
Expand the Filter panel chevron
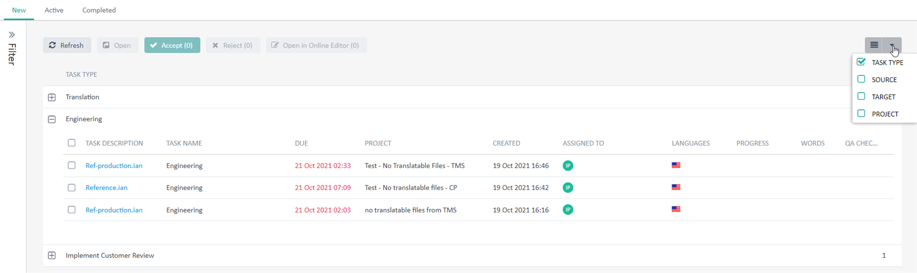pyautogui.click(x=12, y=35)
